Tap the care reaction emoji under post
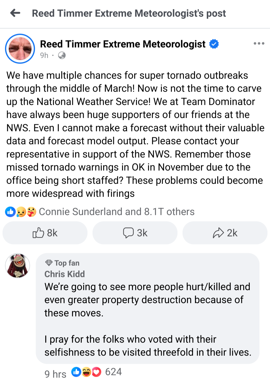Image resolution: width=270 pixels, height=387 pixels. (31, 212)
